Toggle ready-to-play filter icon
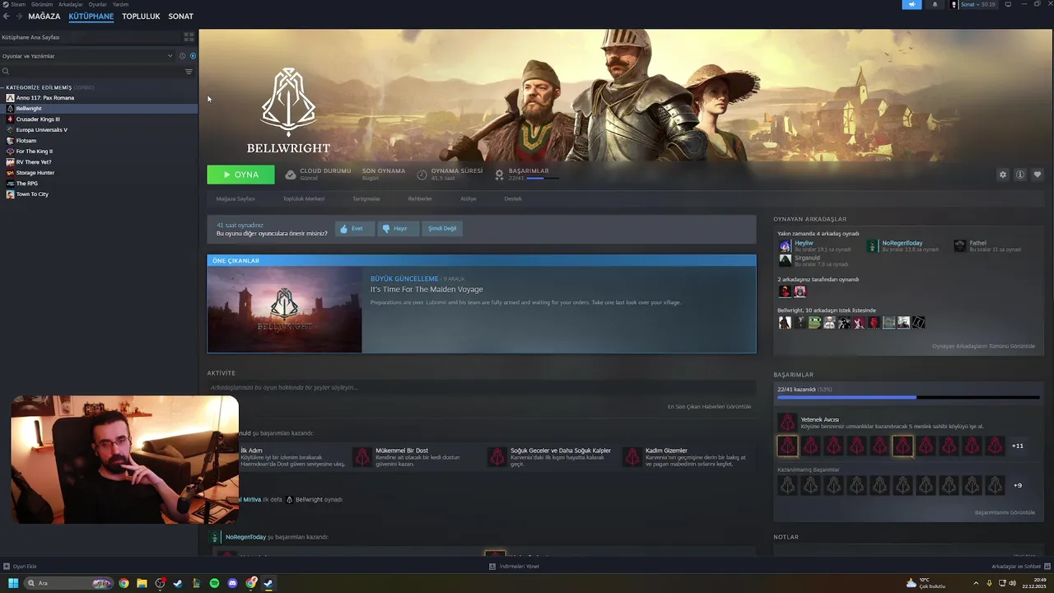Screen dimensions: 1054x593 [193, 56]
